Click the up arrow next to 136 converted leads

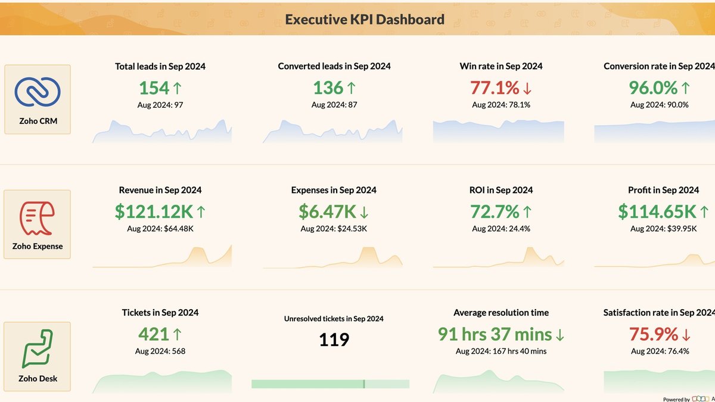pos(351,88)
